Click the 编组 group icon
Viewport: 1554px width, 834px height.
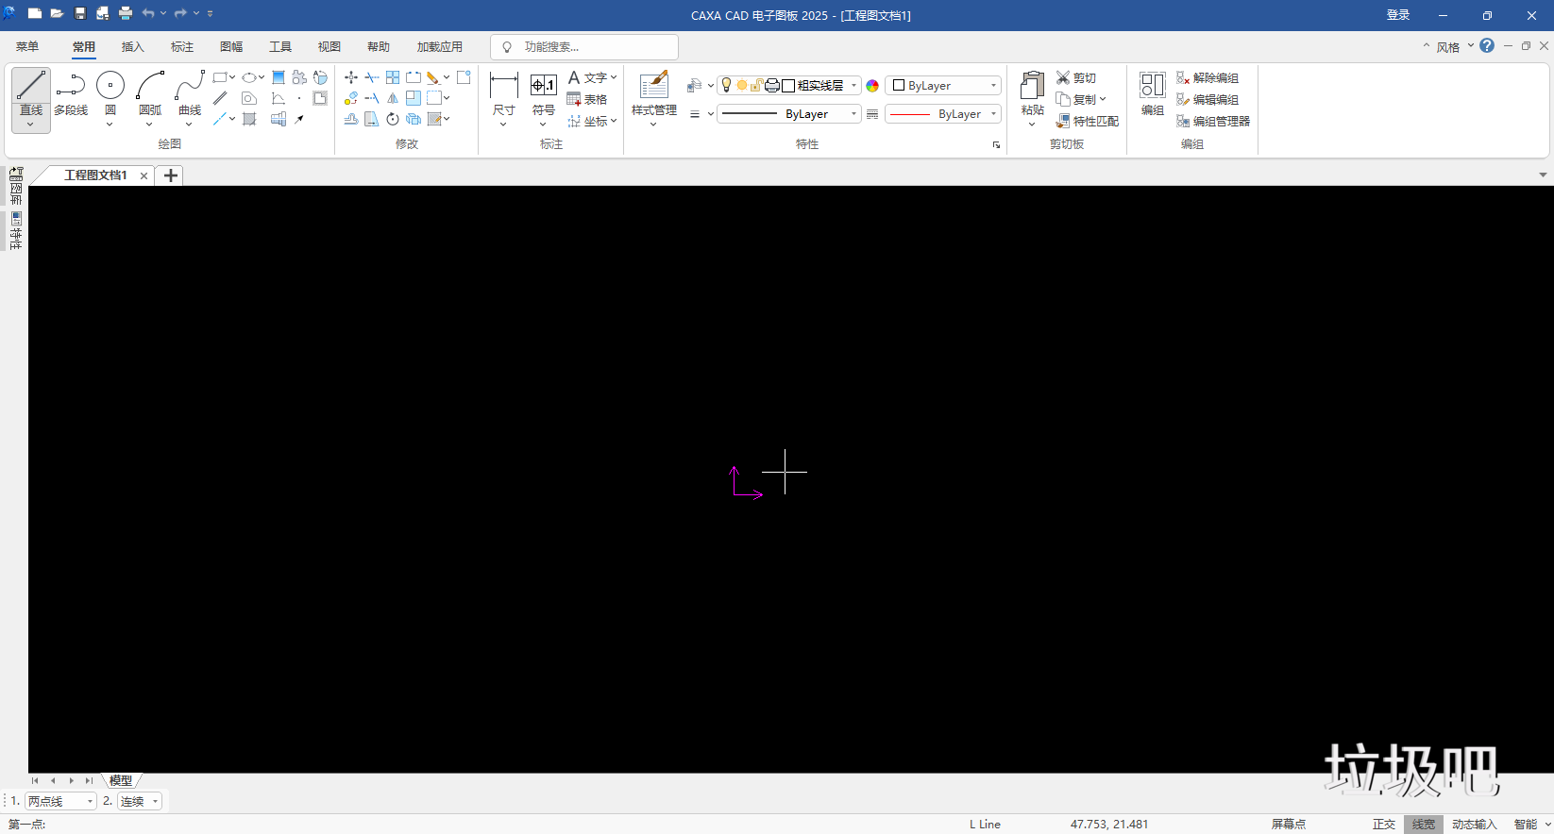pyautogui.click(x=1152, y=92)
